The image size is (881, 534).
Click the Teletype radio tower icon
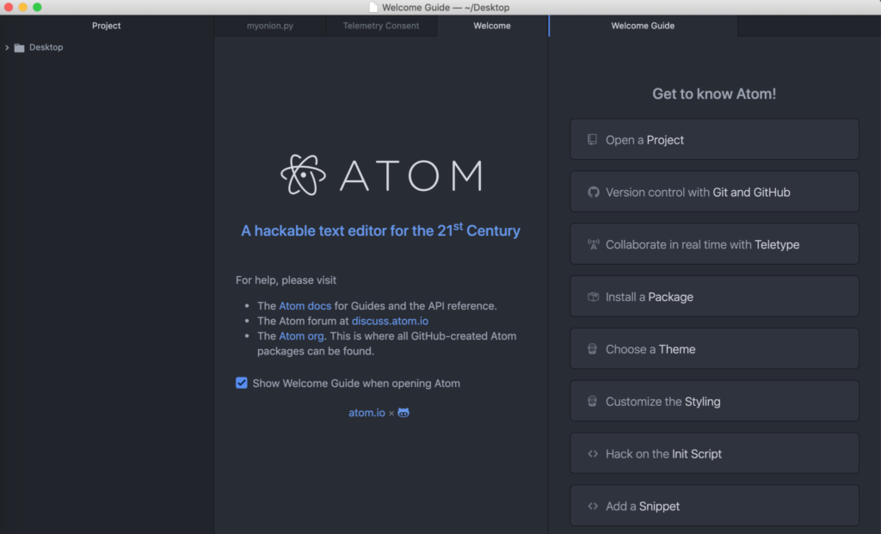pyautogui.click(x=594, y=244)
